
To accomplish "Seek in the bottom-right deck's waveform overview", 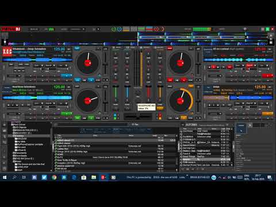I will click(x=238, y=98).
